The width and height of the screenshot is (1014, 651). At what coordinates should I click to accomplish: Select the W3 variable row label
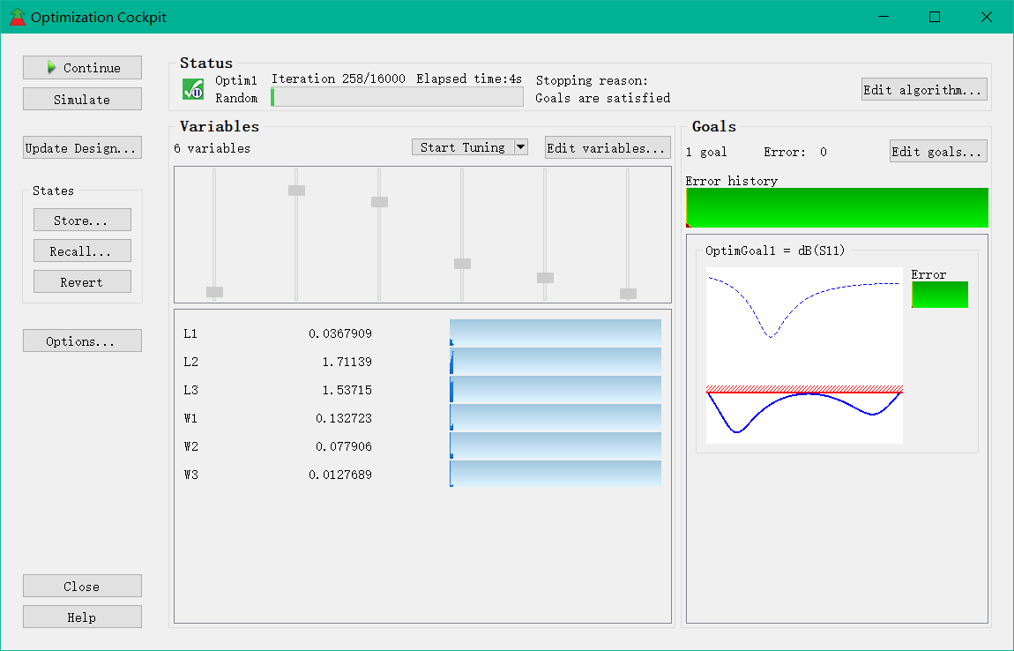coord(190,475)
